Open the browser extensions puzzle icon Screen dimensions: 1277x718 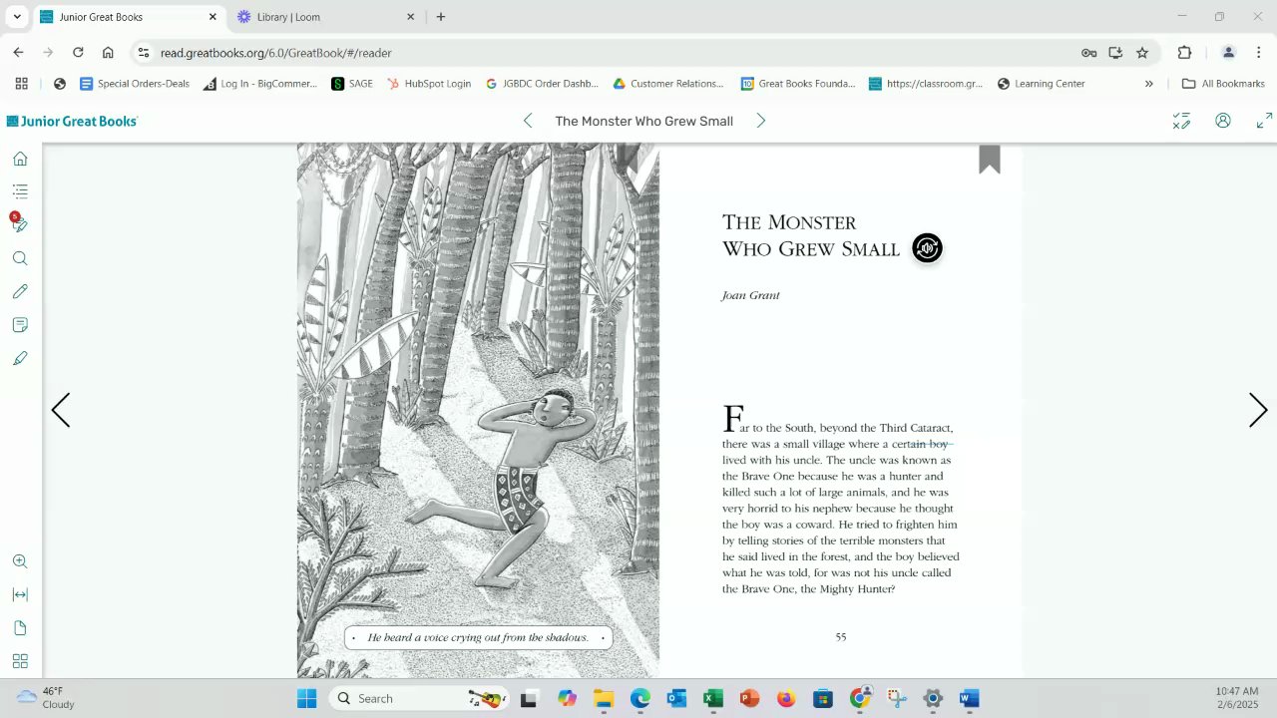[x=1185, y=53]
